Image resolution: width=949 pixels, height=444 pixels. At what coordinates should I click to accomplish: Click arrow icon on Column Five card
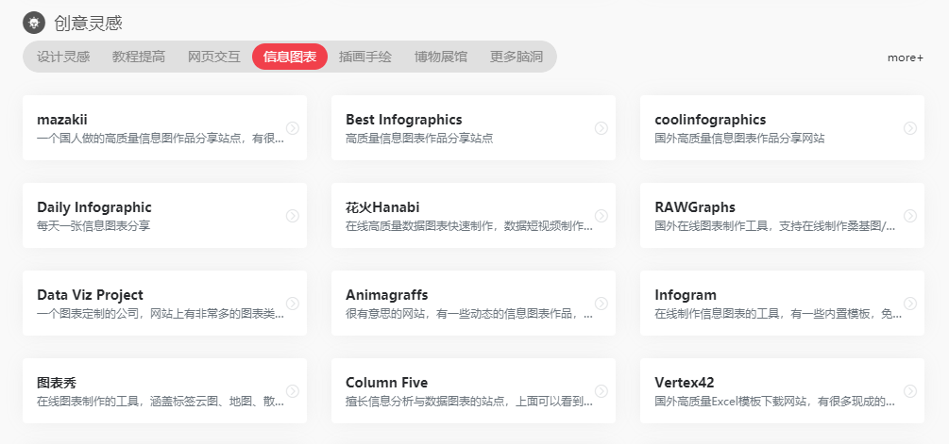pyautogui.click(x=601, y=391)
